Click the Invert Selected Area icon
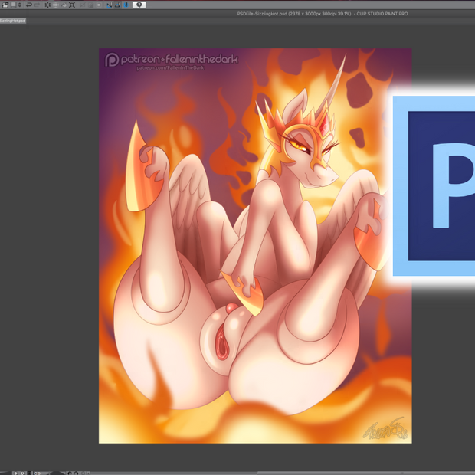This screenshot has width=475, height=475. (90, 5)
